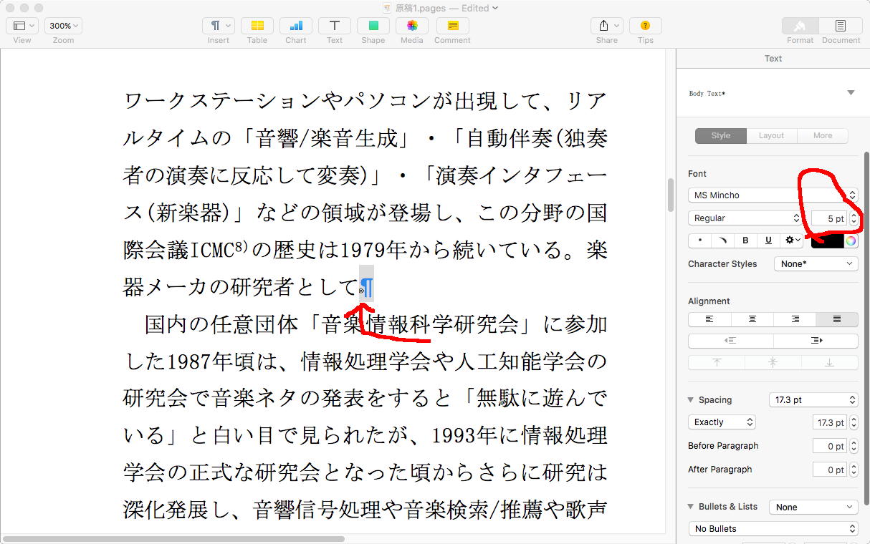The image size is (870, 544).
Task: Insert a text box with the Text tool
Action: click(x=335, y=26)
